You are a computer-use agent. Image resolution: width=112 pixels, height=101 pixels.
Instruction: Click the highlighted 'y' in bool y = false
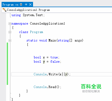(x=44, y=62)
